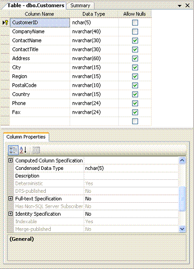The width and height of the screenshot is (194, 269).
Task: Toggle Allow Nulls for CustomerID
Action: pyautogui.click(x=135, y=22)
